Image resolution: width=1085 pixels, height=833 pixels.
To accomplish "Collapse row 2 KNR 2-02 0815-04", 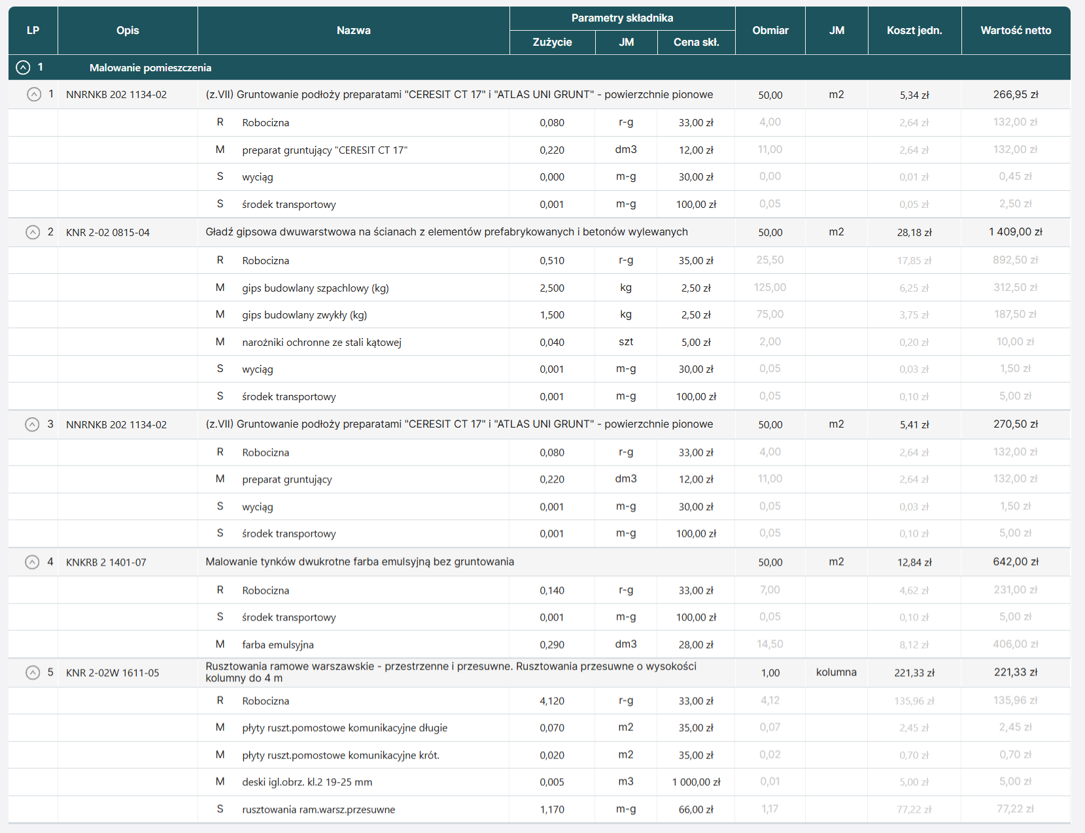I will click(x=33, y=232).
